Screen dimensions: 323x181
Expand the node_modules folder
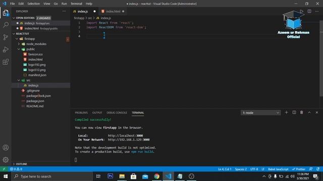pyautogui.click(x=19, y=44)
